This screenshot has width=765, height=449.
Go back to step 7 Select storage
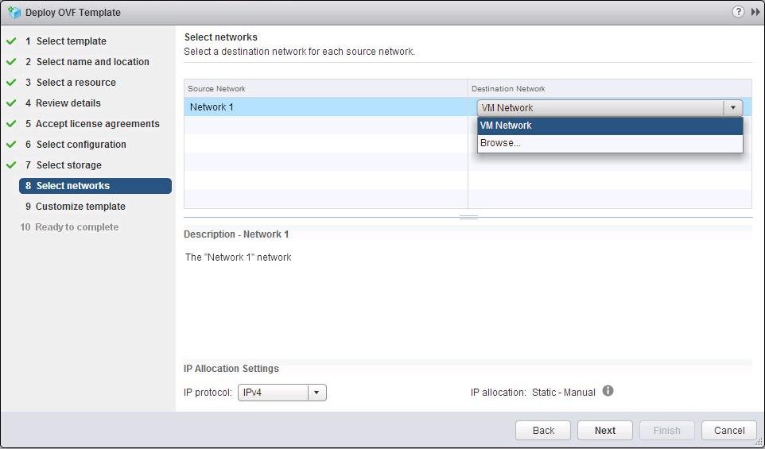[68, 165]
